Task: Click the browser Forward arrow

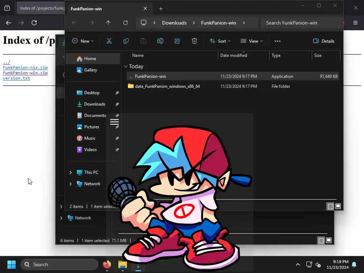Action: (21, 23)
